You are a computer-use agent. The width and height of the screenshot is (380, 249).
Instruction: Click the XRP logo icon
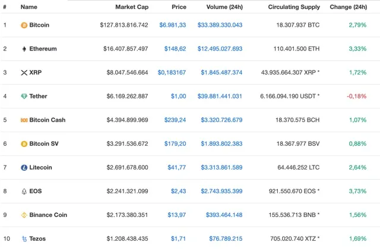pyautogui.click(x=24, y=72)
